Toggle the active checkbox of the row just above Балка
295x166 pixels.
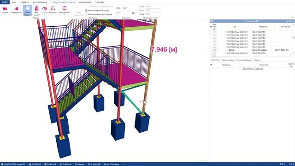[214, 47]
